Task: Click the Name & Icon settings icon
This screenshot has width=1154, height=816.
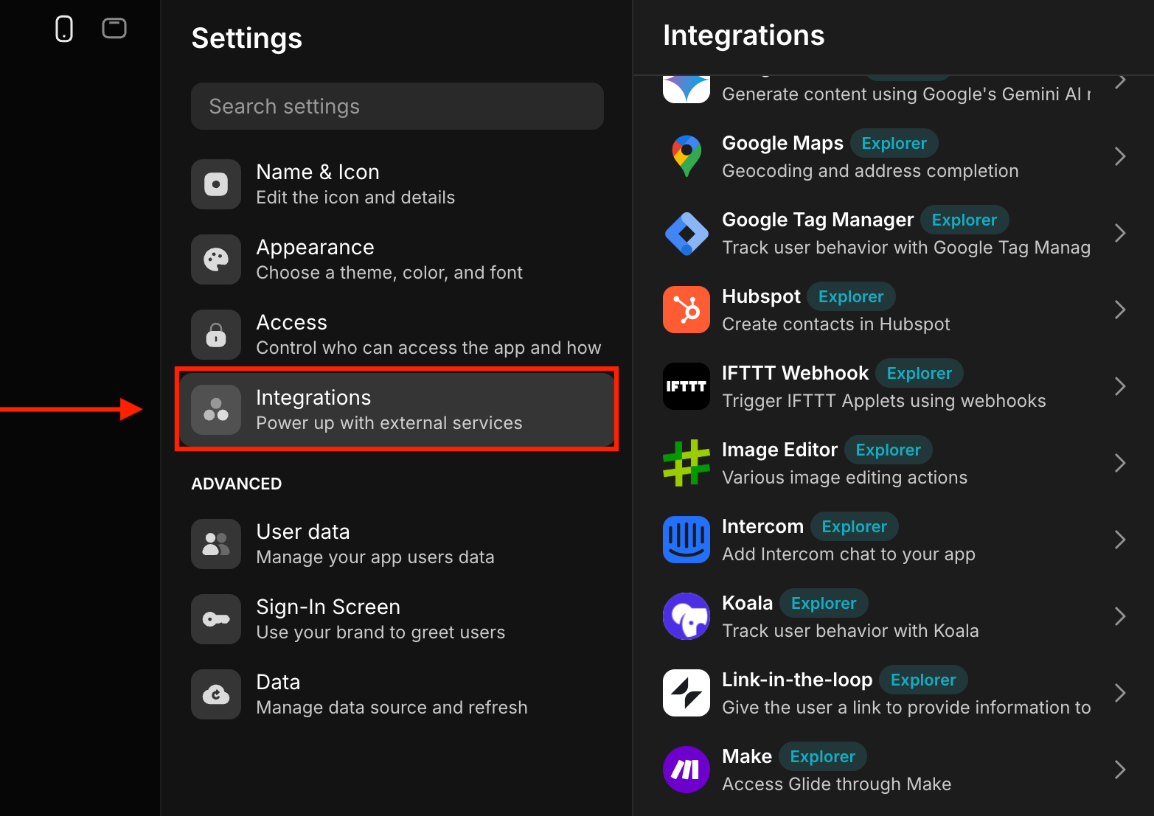Action: coord(216,184)
